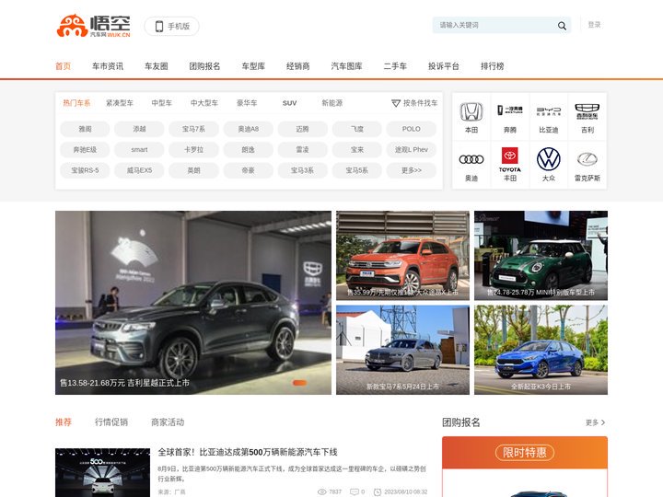The image size is (663, 497).
Task: Click the smart car series pill
Action: click(140, 150)
